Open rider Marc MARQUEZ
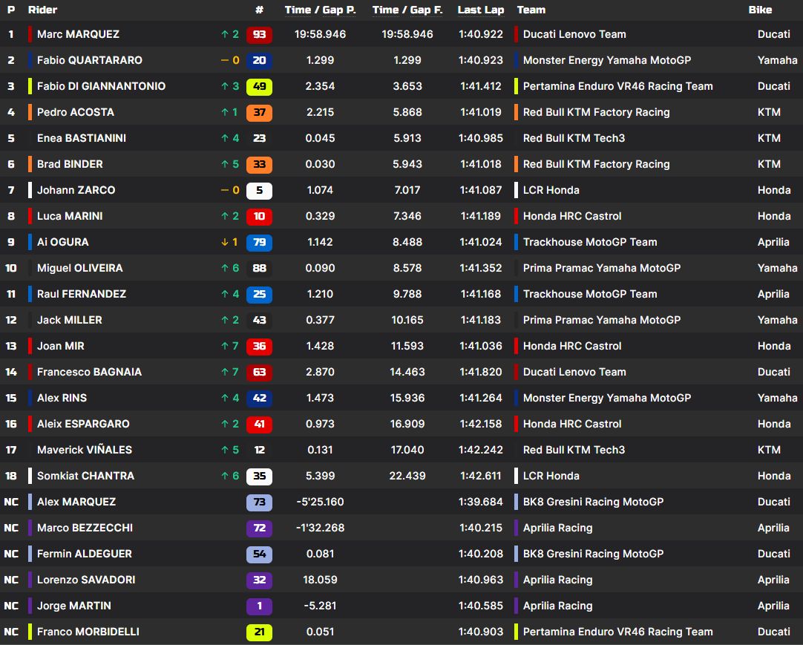The height and width of the screenshot is (645, 803). click(x=78, y=34)
